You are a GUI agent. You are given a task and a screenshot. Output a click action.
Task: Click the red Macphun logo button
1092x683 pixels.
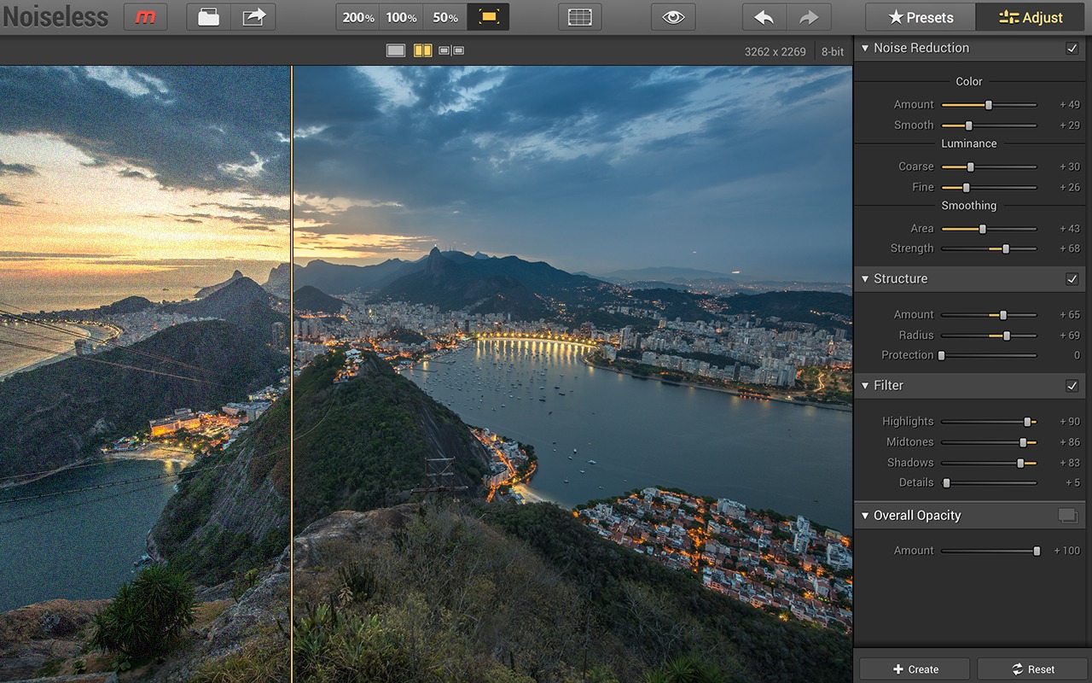coord(145,17)
